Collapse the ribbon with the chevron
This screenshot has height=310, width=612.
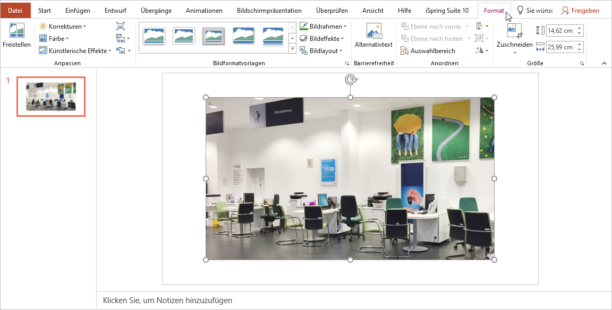click(x=603, y=63)
